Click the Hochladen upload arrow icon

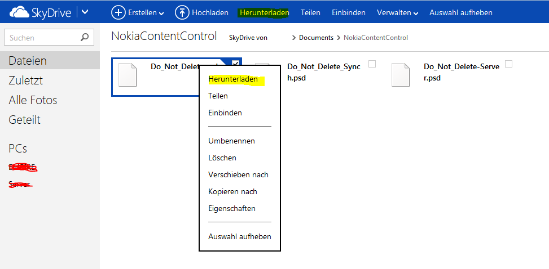tap(182, 12)
